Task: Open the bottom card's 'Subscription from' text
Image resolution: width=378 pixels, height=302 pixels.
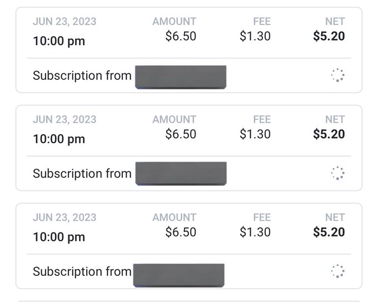Action: click(x=82, y=271)
